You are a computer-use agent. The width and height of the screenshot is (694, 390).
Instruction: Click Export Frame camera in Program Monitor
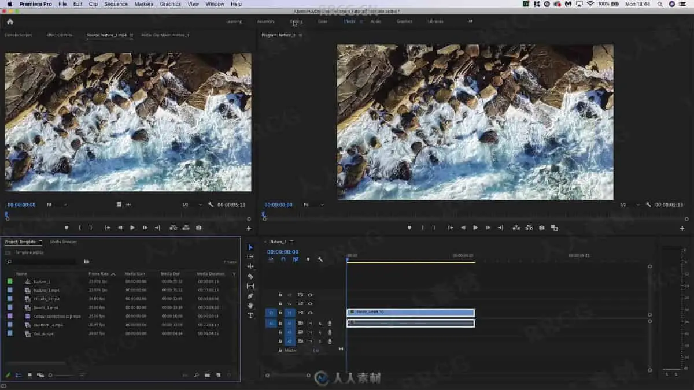click(x=541, y=228)
